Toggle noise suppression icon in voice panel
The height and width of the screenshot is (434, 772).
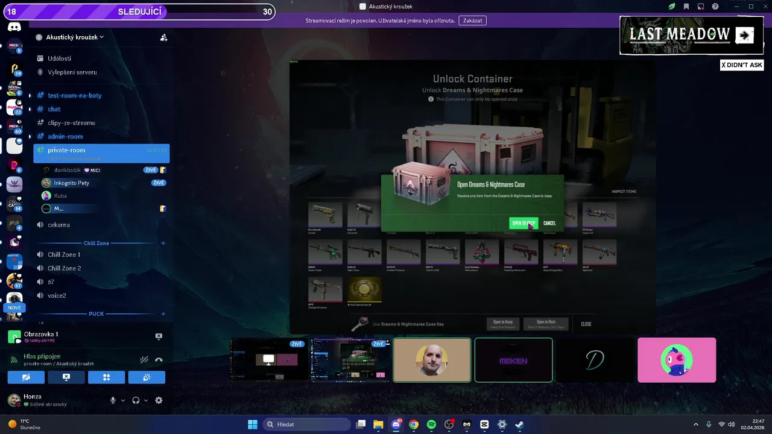pos(144,359)
